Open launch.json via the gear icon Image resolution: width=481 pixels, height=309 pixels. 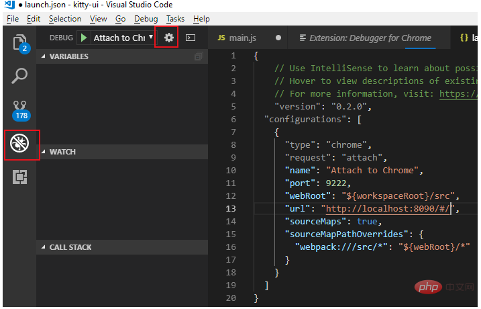click(x=168, y=38)
